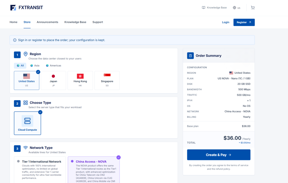Viewport: 288px width, 183px height.
Task: Click the Cloud Compute server icon
Action: 27,121
